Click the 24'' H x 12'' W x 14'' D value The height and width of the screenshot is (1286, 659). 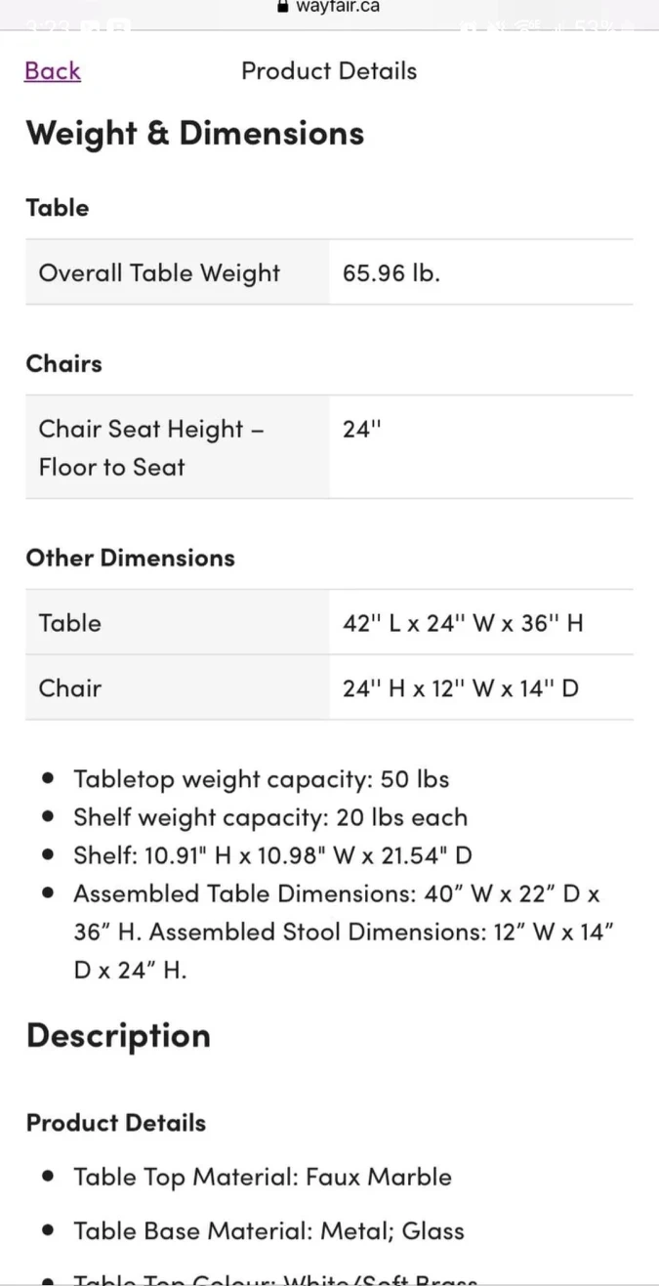[461, 688]
